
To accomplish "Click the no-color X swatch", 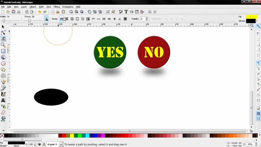I will click(2, 135).
